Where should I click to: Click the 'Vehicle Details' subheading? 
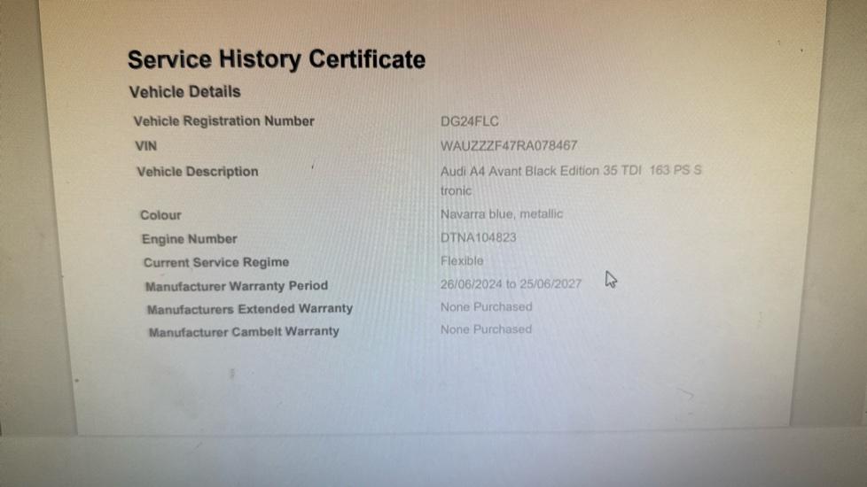(184, 92)
